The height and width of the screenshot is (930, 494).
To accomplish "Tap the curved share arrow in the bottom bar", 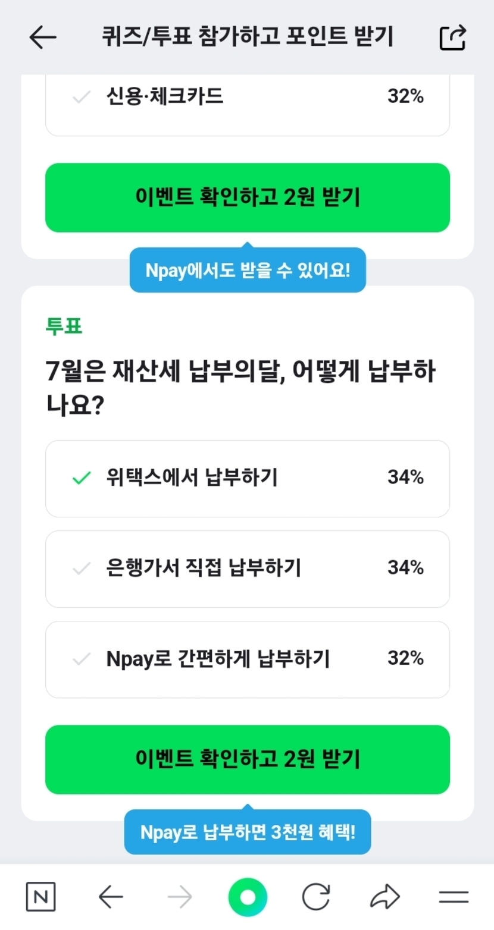I will pyautogui.click(x=384, y=897).
